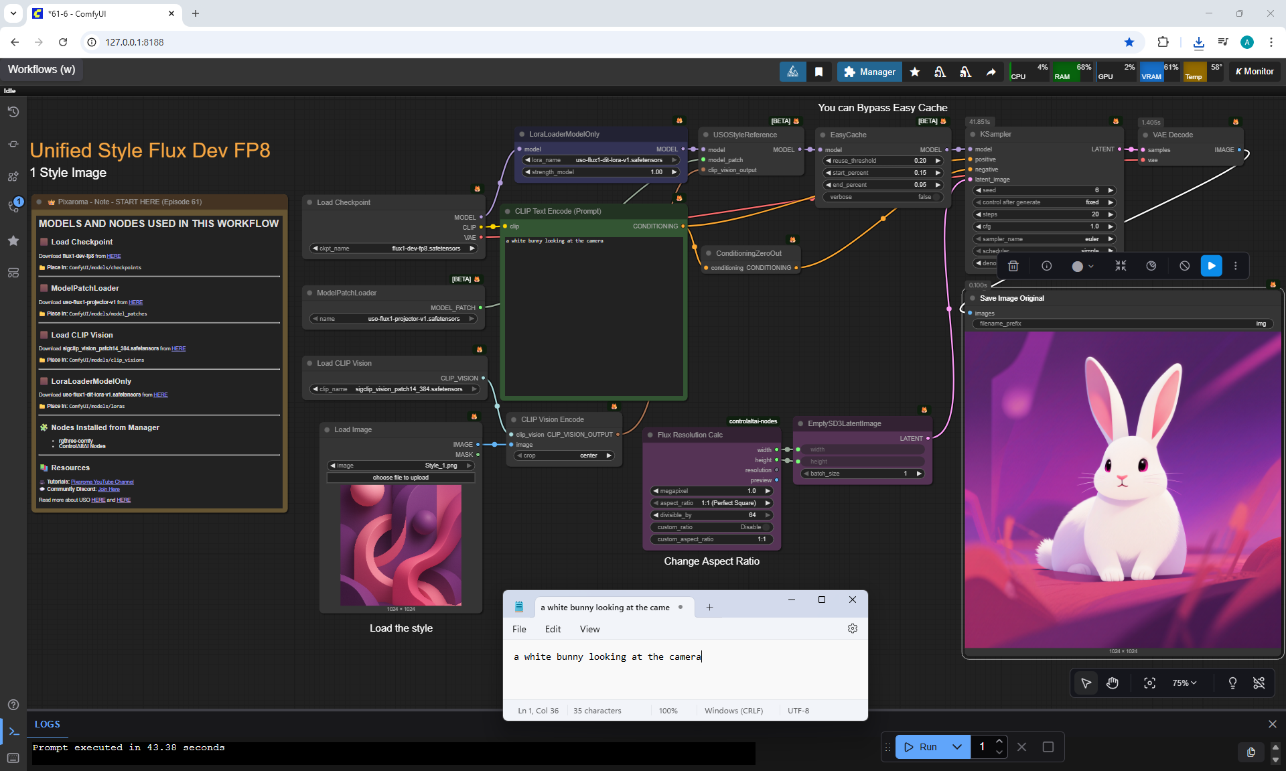Click the bypass node circle-slash icon

point(1184,266)
